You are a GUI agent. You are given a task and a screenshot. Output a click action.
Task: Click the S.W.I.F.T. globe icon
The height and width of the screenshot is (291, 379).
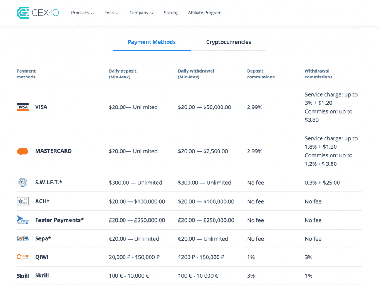[23, 183]
